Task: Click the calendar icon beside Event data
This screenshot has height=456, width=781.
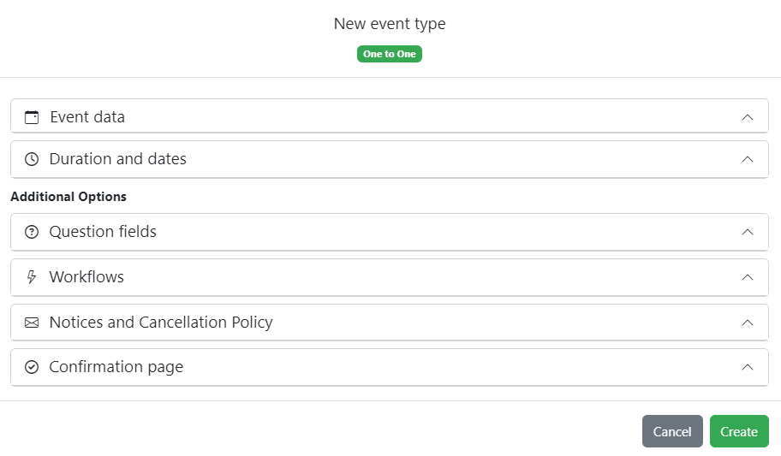Action: click(x=32, y=117)
